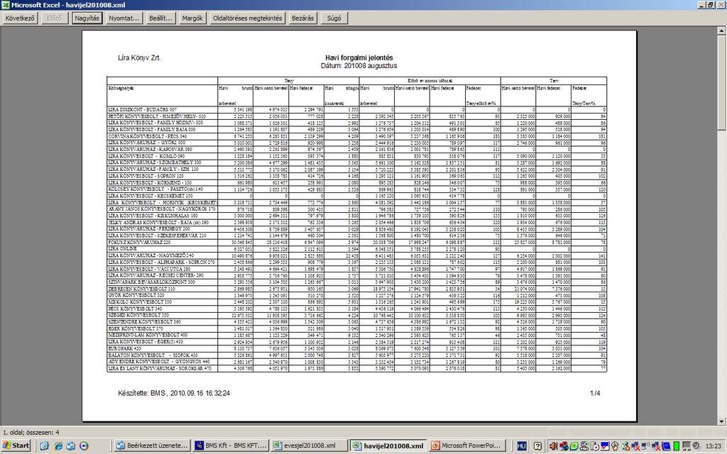
Task: Switch to evesjel201008.xml taskbar window
Action: click(309, 445)
